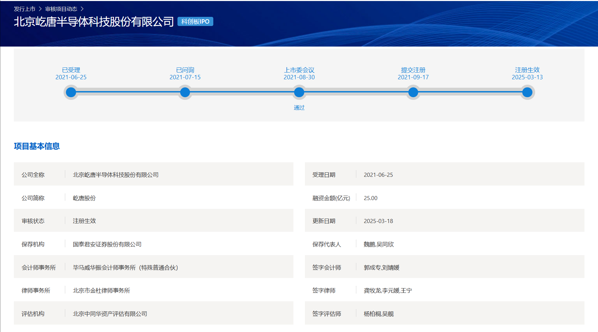Click the 受理日期 value 2021-06-25
The height and width of the screenshot is (332, 598).
[378, 175]
